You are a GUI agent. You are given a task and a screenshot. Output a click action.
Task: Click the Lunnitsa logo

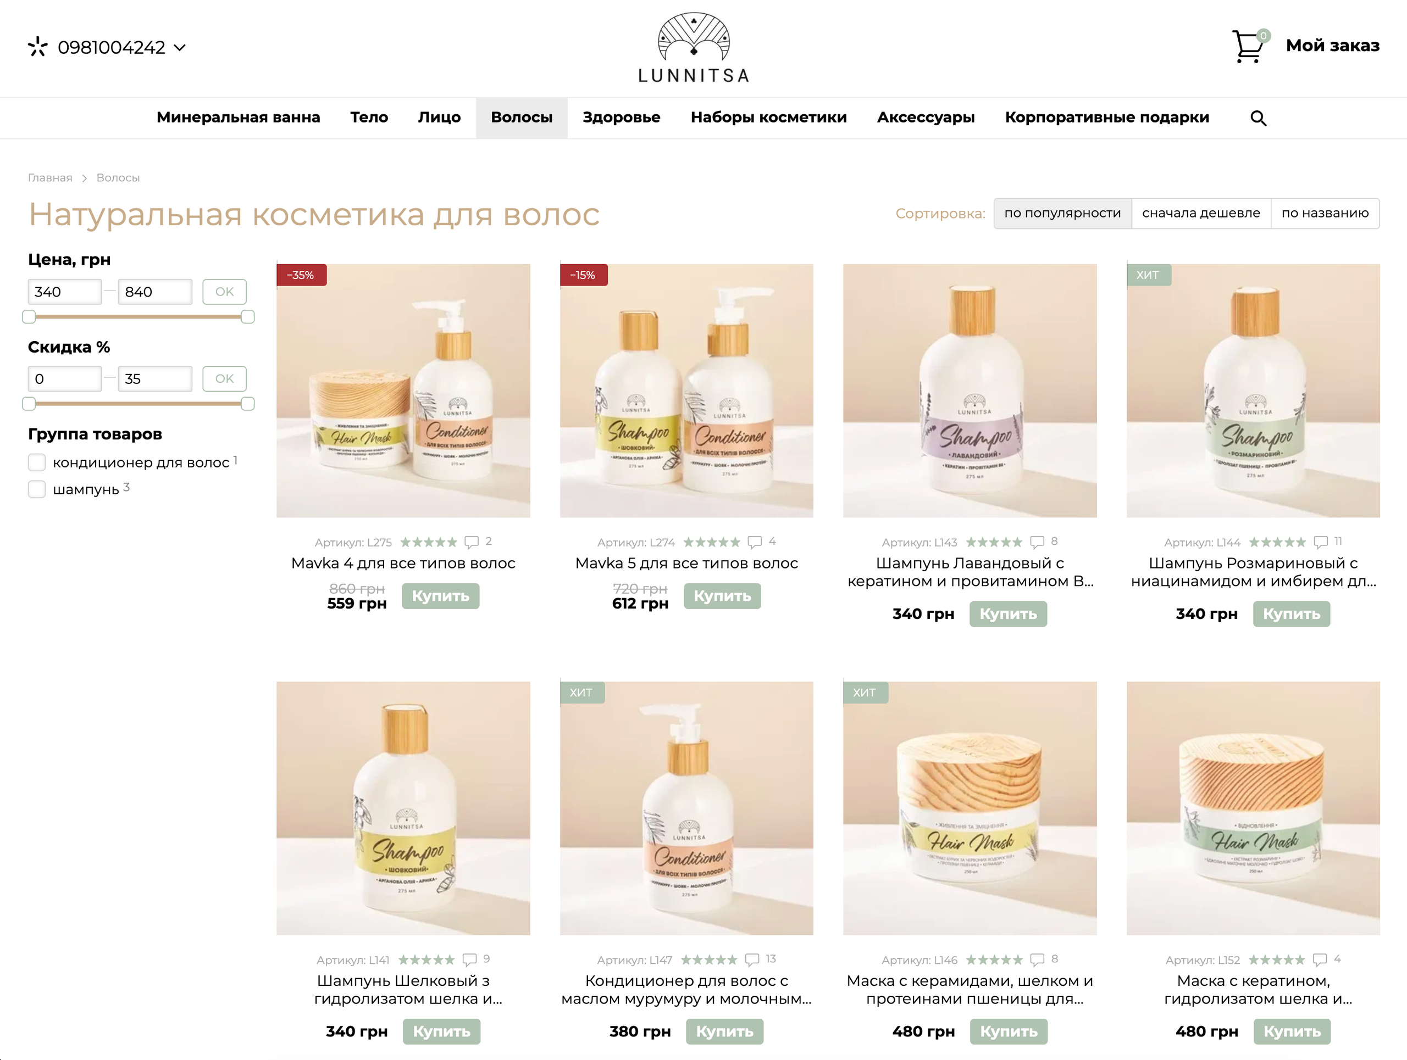pos(693,48)
